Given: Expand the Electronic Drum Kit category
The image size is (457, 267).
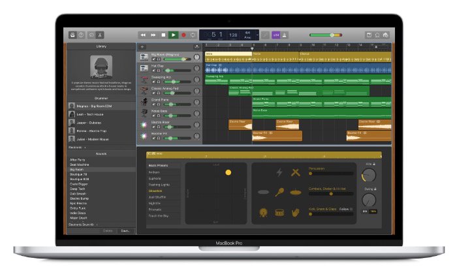Looking at the screenshot, I should [x=83, y=225].
